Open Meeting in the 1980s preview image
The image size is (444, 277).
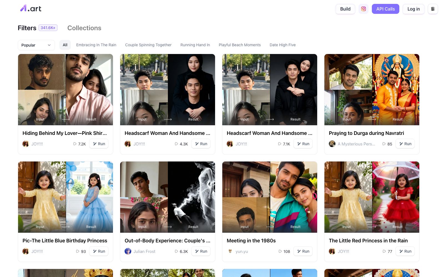(x=269, y=197)
